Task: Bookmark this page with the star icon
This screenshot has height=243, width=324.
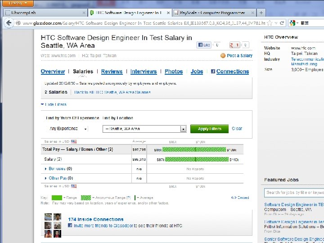Action: (x=270, y=23)
